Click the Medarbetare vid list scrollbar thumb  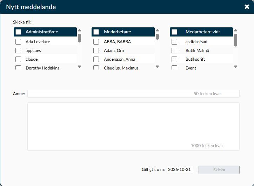point(235,40)
